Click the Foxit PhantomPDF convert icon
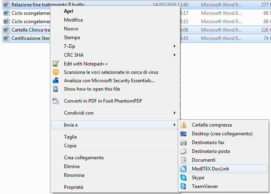 tap(56, 101)
